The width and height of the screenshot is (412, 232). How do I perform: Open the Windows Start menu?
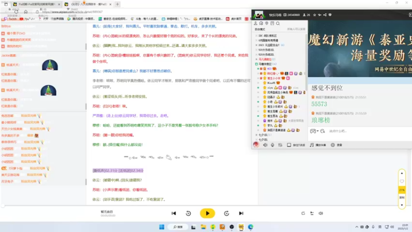(162, 227)
